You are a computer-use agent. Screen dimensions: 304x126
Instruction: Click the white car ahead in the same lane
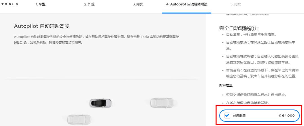click(x=162, y=103)
